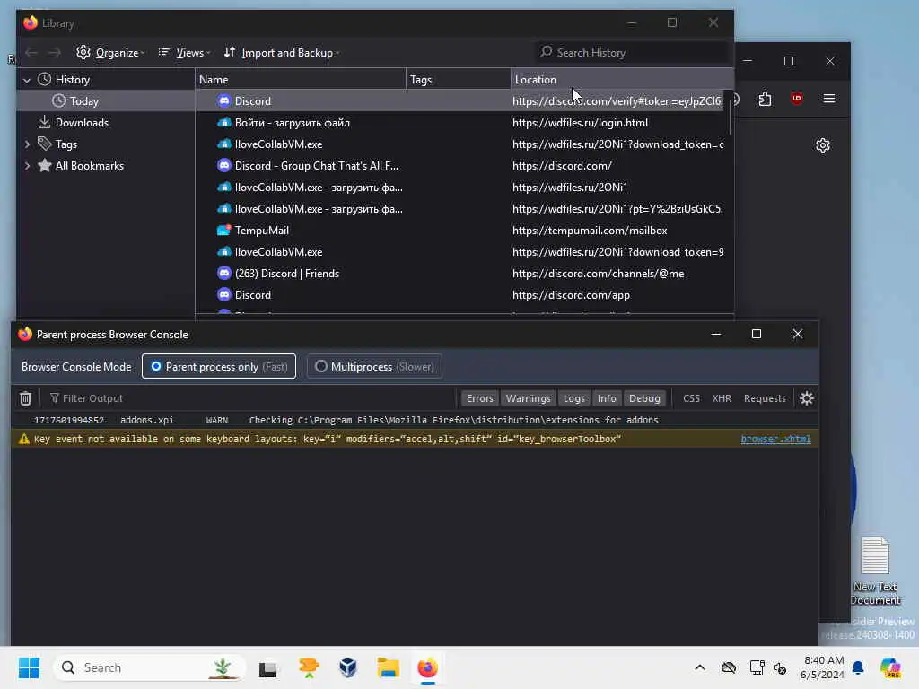This screenshot has width=919, height=689.
Task: Toggle the Warnings filter
Action: tap(528, 398)
